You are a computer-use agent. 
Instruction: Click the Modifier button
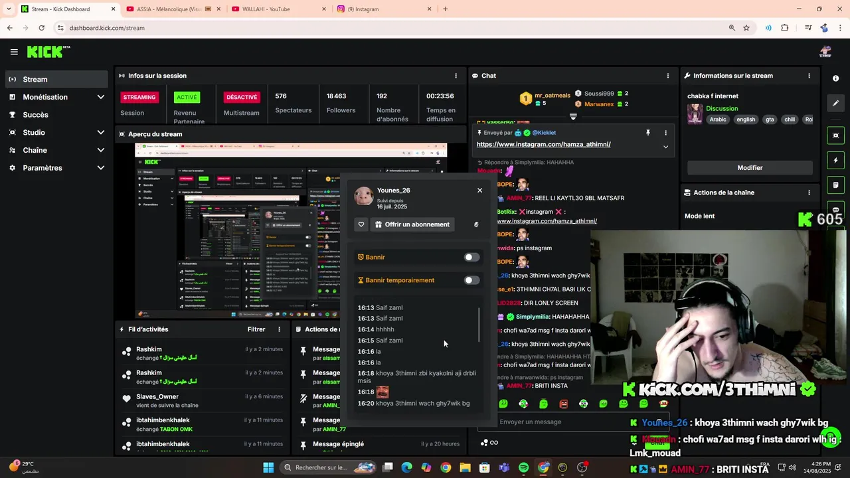click(750, 168)
